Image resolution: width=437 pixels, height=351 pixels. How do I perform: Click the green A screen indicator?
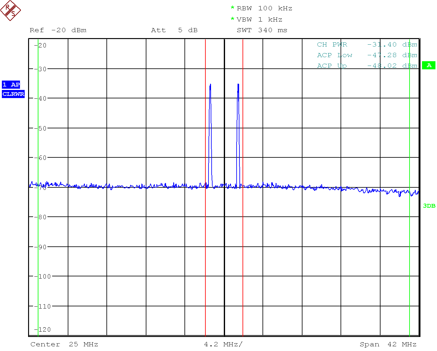pyautogui.click(x=429, y=65)
